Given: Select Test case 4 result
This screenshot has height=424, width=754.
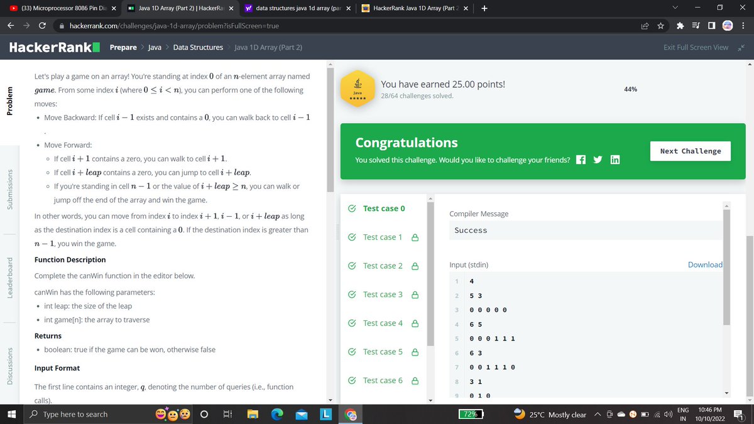Looking at the screenshot, I should coord(383,323).
